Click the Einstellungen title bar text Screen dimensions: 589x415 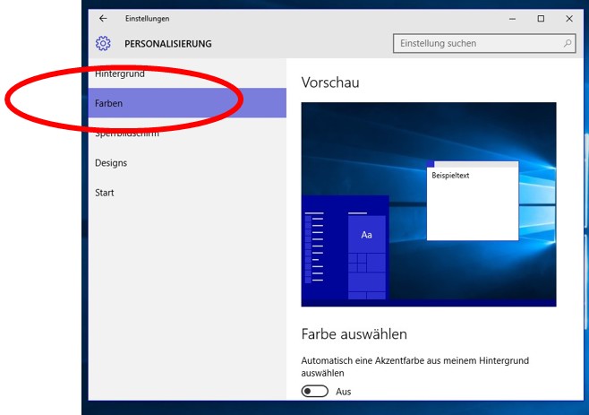click(147, 18)
